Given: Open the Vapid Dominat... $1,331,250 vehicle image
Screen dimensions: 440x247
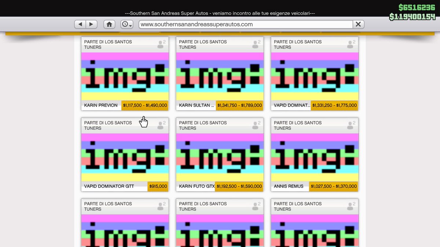Looking at the screenshot, I should click(315, 76).
